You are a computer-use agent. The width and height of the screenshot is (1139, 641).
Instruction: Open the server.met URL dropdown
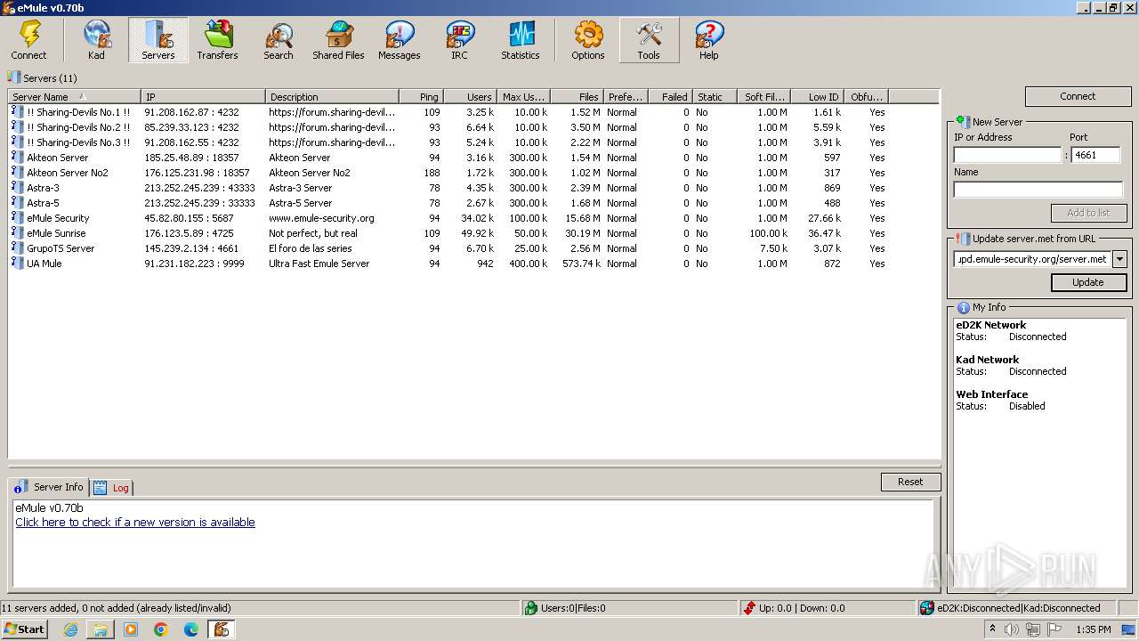[x=1119, y=259]
